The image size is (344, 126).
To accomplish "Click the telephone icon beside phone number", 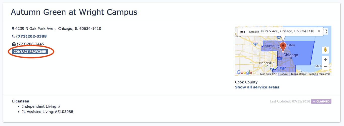I will point(13,36).
